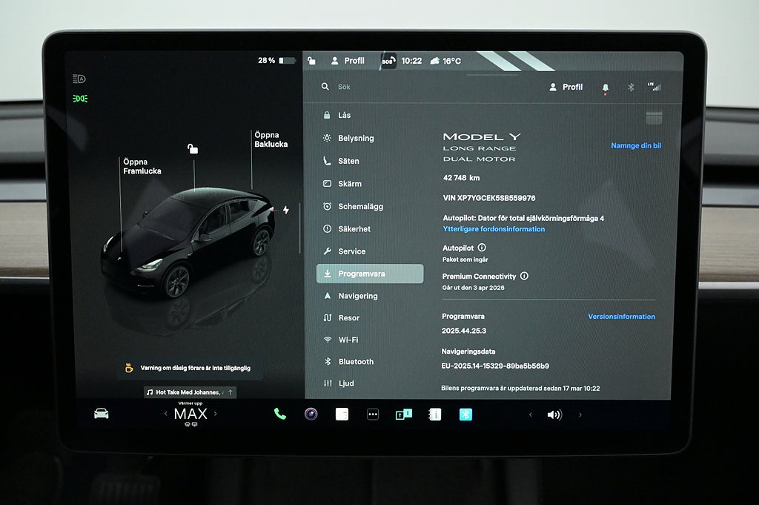Expand the Profil menu in status bar
The image size is (759, 505).
[348, 61]
